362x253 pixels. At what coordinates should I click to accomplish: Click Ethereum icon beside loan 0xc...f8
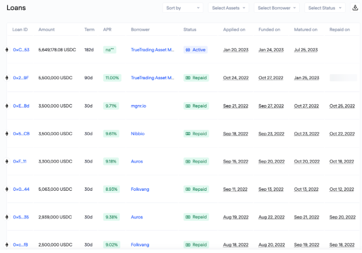click(6, 245)
